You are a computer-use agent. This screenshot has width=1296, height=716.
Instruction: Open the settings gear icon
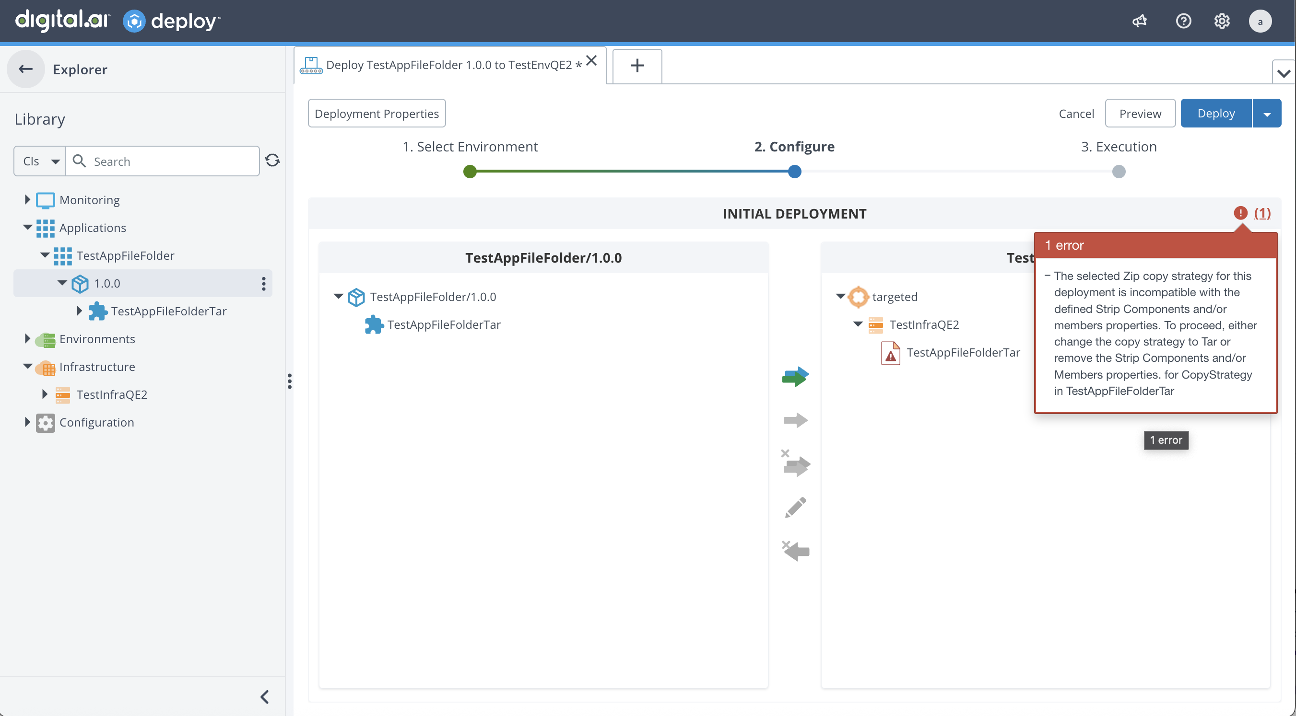point(1222,21)
